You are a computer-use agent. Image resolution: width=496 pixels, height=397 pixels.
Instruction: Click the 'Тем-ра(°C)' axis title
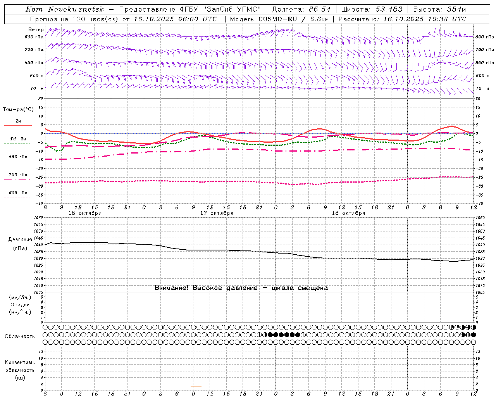(18, 110)
